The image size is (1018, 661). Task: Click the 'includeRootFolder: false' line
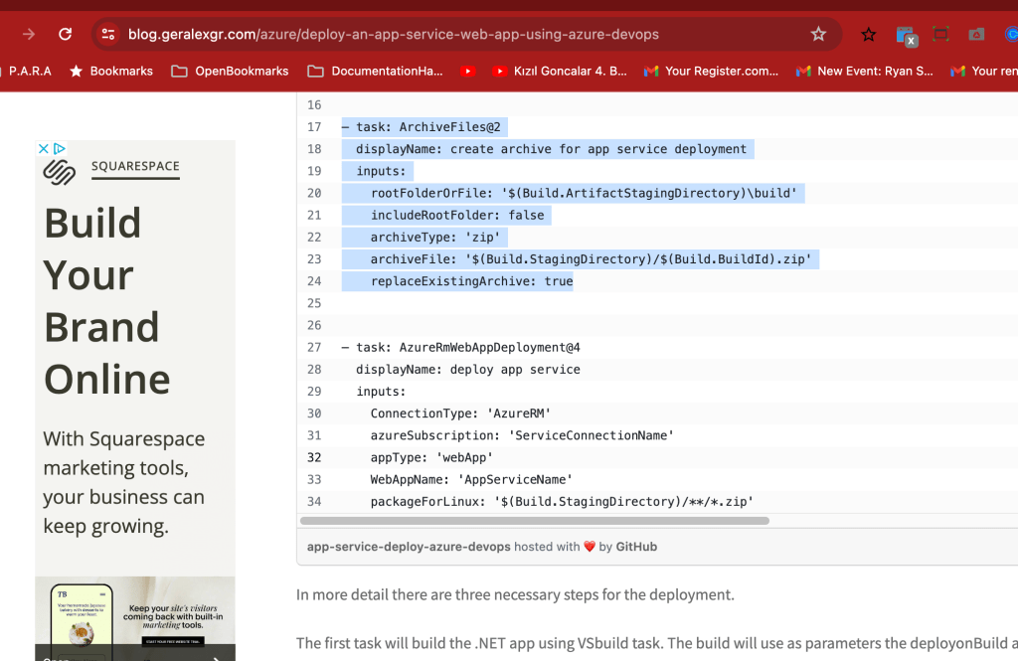[x=457, y=215]
